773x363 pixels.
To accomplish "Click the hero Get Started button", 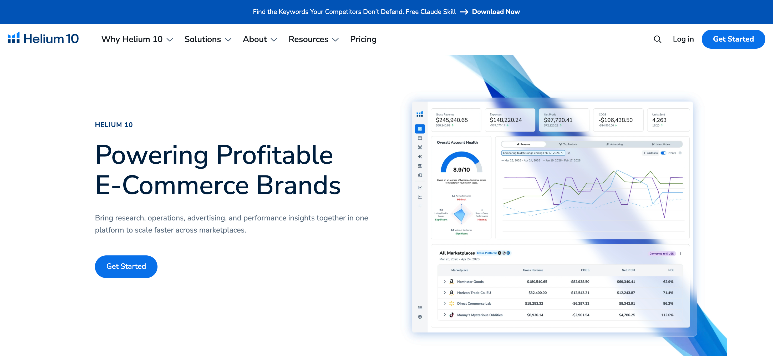I will 126,266.
